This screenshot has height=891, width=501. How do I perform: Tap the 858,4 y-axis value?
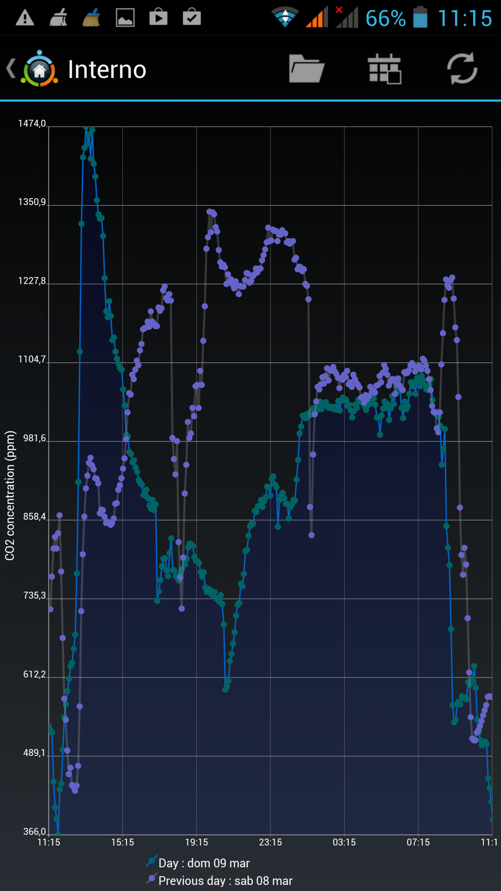(x=34, y=517)
